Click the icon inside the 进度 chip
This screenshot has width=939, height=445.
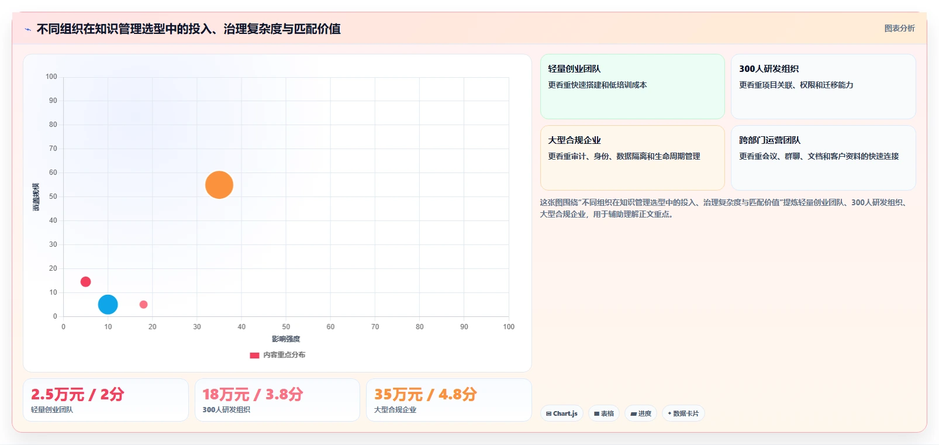[x=633, y=413]
